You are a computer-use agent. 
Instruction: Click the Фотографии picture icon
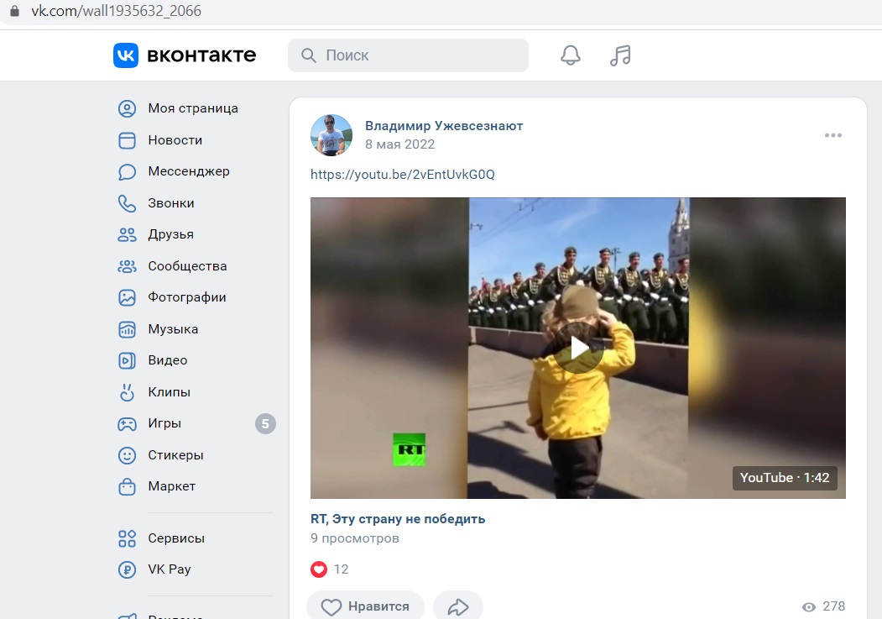point(127,297)
